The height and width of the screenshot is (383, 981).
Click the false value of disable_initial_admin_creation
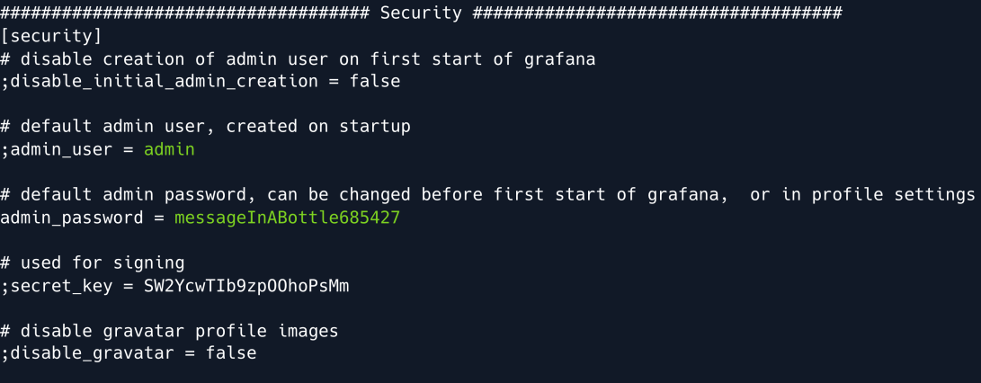[x=374, y=82]
